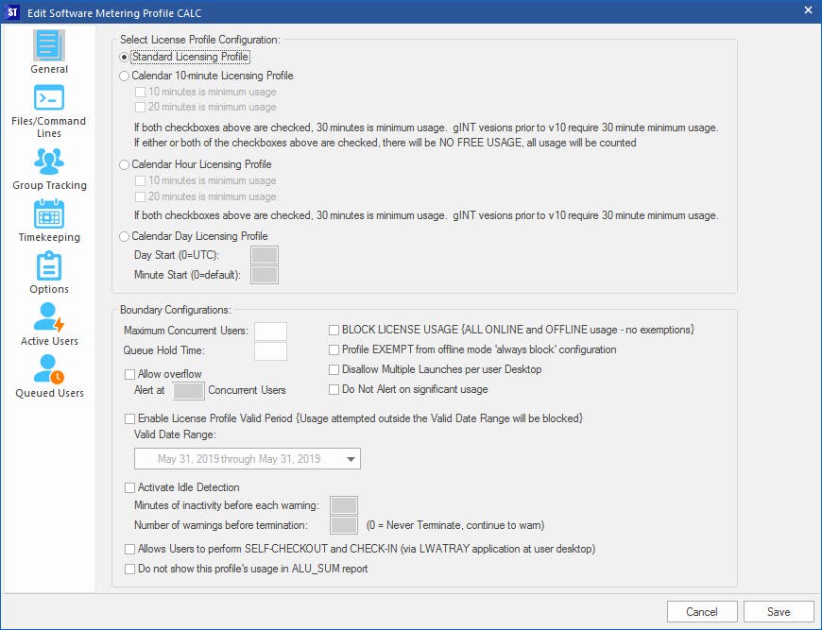Check Do not show usage in ALU_SUM report
Screen dimensions: 822x630
(x=129, y=569)
